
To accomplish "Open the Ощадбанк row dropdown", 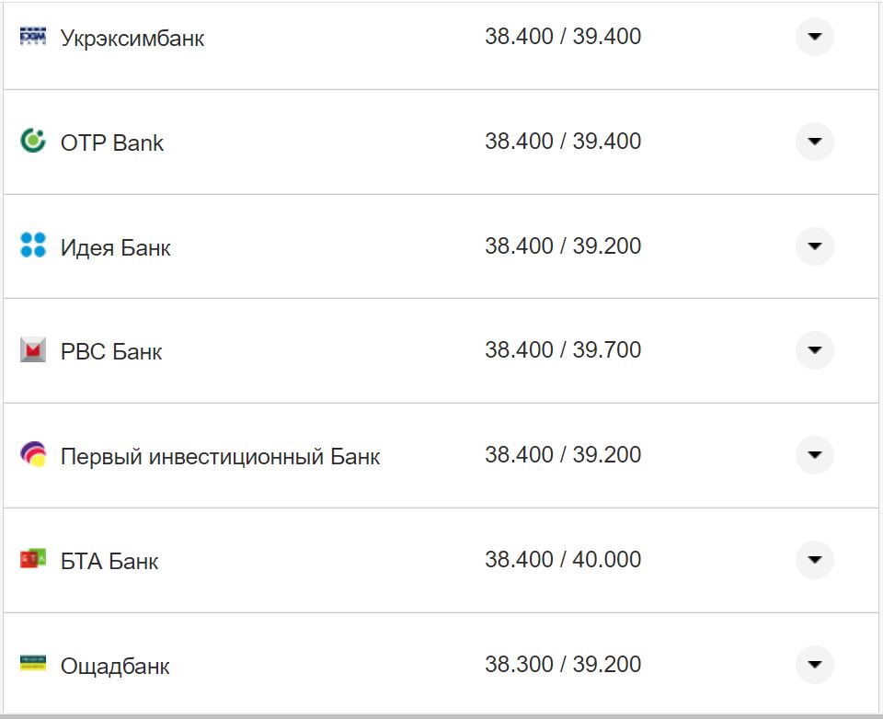I will tap(814, 665).
